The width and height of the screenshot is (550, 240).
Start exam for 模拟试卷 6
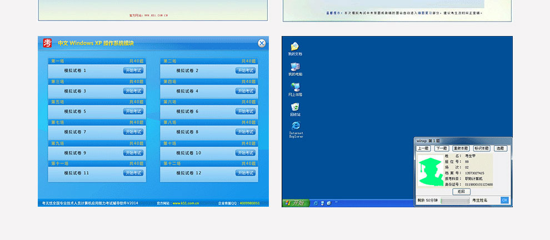pos(246,111)
